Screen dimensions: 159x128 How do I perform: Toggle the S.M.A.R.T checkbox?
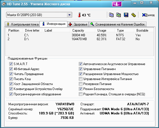click(x=11, y=64)
